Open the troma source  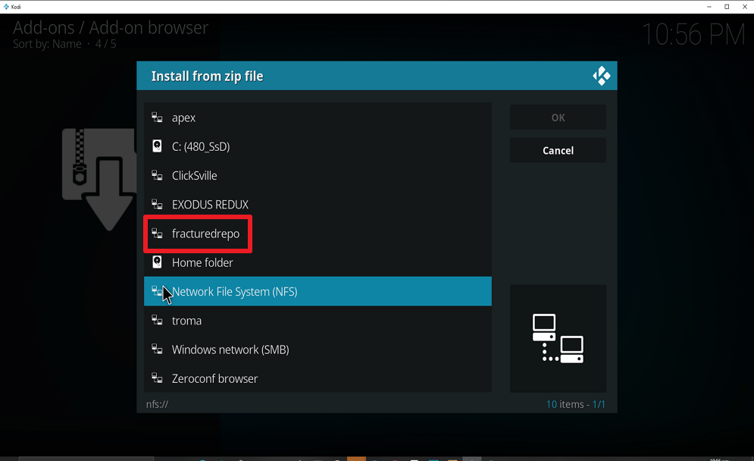coord(318,321)
